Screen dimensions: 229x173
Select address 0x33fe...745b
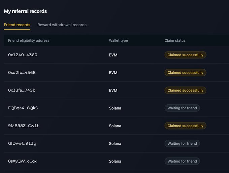pos(22,90)
